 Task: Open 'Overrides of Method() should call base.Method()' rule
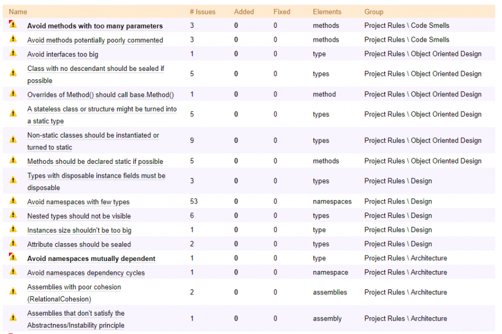click(x=100, y=95)
